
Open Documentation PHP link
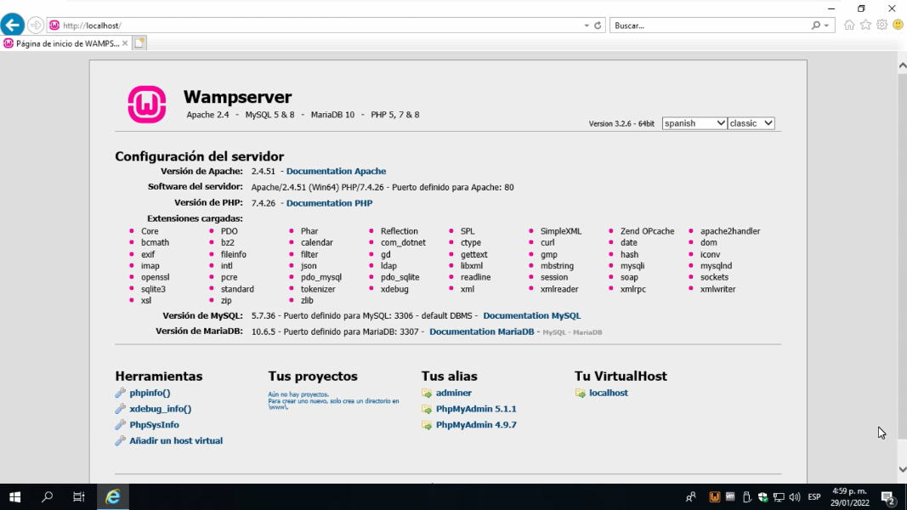pyautogui.click(x=329, y=203)
